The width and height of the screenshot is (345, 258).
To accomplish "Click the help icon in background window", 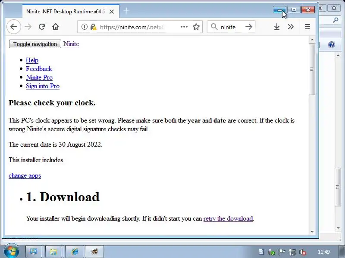I will (331, 45).
